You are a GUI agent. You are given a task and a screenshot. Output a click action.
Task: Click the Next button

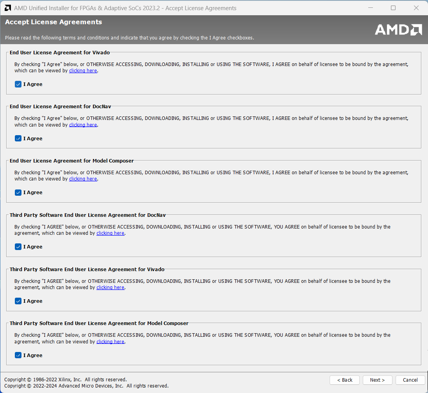click(377, 380)
